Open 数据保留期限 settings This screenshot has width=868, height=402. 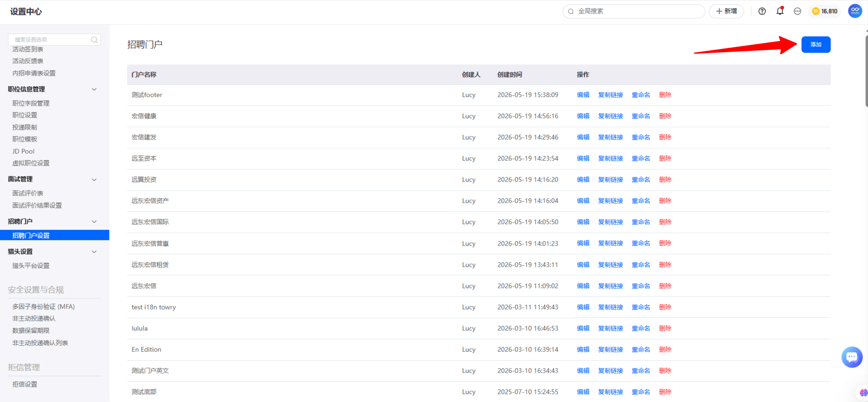tap(31, 331)
